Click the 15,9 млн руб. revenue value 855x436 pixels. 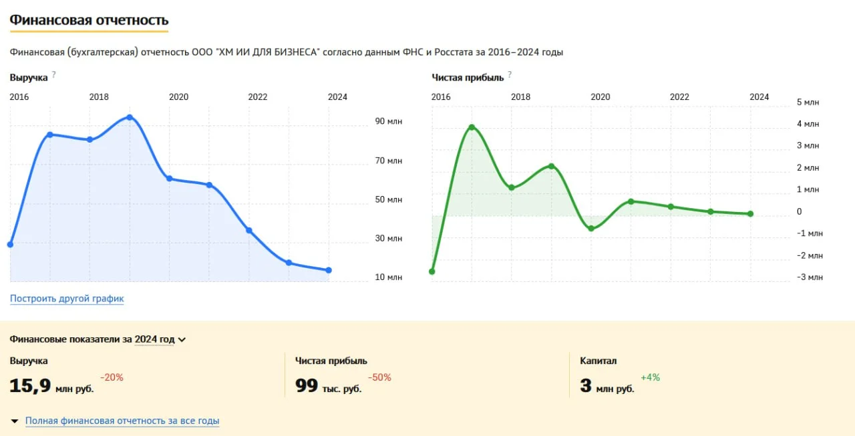click(x=51, y=386)
